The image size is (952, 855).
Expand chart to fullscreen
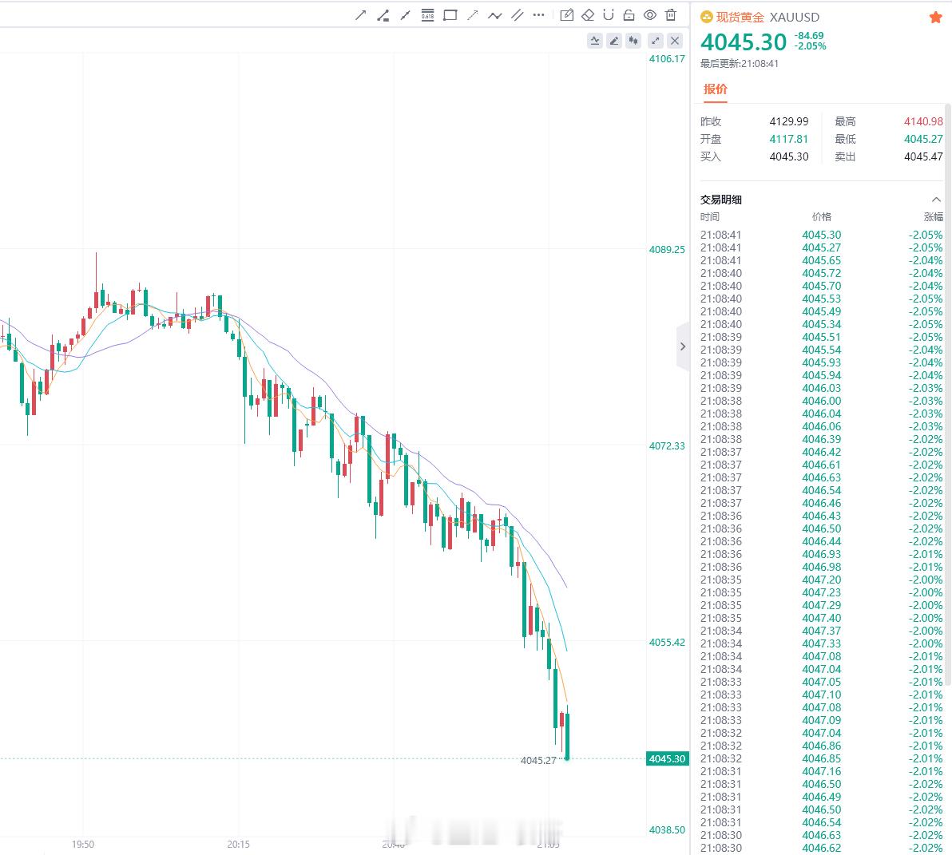(655, 41)
